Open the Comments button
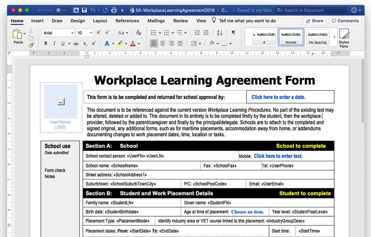This screenshot has height=237, width=371. [x=345, y=21]
